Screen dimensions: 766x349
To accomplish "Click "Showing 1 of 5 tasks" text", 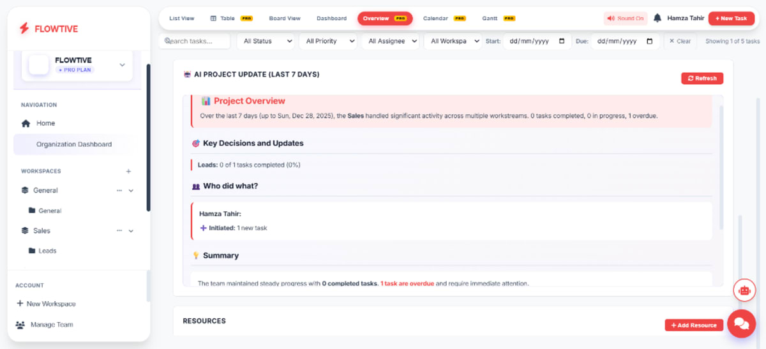I will (x=732, y=41).
